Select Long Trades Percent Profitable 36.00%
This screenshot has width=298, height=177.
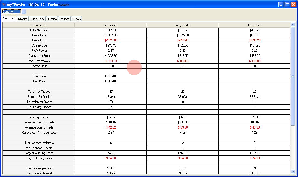pyautogui.click(x=183, y=97)
